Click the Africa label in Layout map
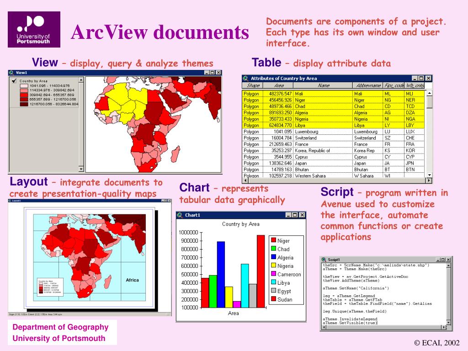This screenshot has width=468, height=351. (x=132, y=280)
